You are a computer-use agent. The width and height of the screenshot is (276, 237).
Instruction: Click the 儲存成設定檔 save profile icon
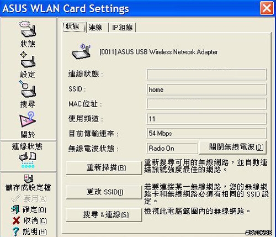[28, 178]
